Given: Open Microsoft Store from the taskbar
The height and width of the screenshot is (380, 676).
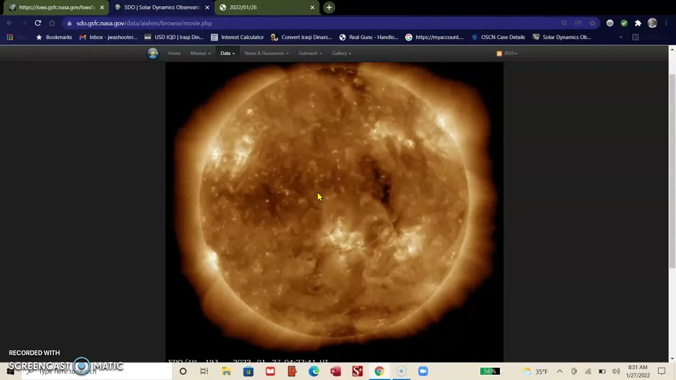Looking at the screenshot, I should point(248,372).
